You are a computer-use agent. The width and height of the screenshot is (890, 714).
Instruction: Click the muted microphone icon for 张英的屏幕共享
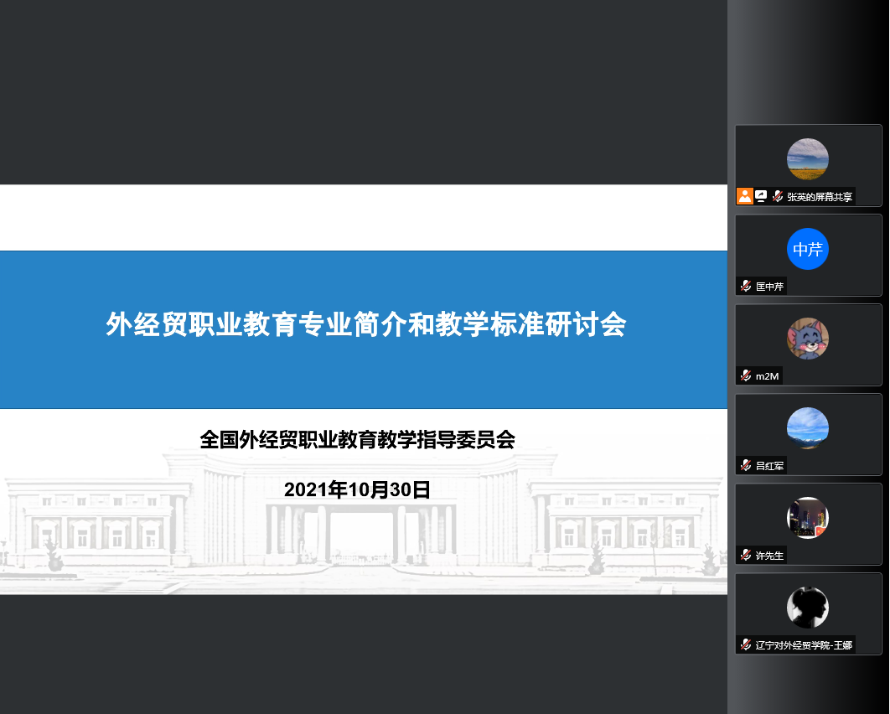click(778, 196)
